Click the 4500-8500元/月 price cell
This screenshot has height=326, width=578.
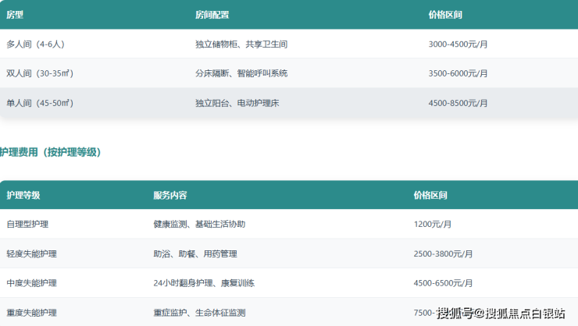pyautogui.click(x=458, y=103)
